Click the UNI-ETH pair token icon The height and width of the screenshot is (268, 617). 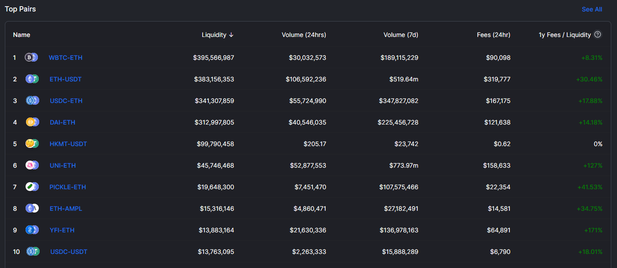[x=32, y=165]
